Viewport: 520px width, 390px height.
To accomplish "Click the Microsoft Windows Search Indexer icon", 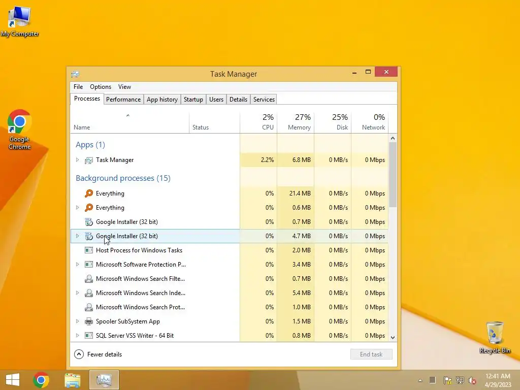I will click(x=88, y=293).
